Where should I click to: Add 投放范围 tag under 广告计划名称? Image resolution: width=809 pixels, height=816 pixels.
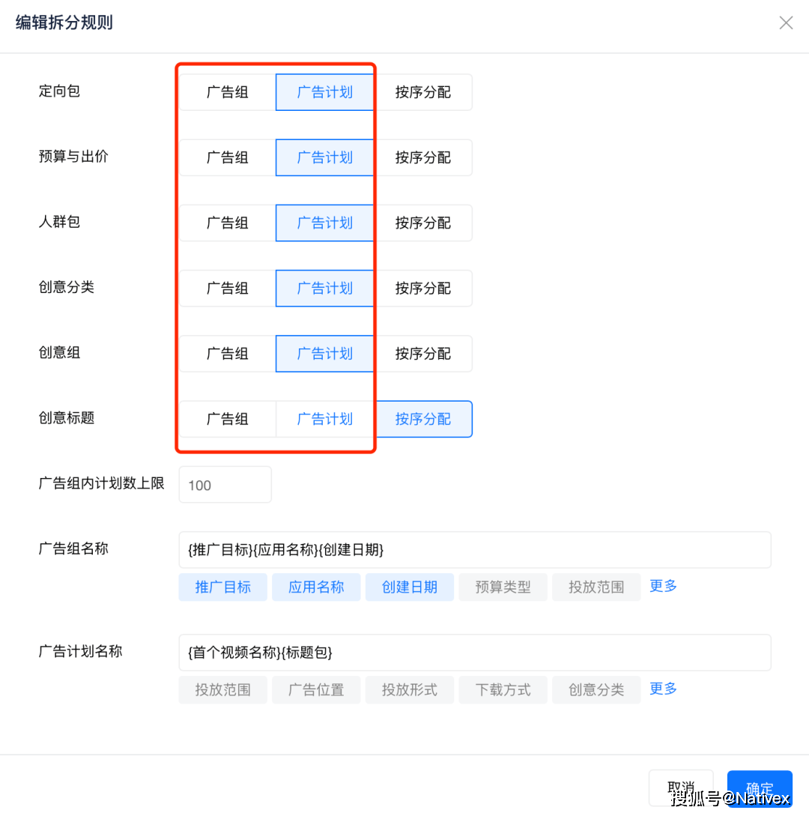point(222,689)
